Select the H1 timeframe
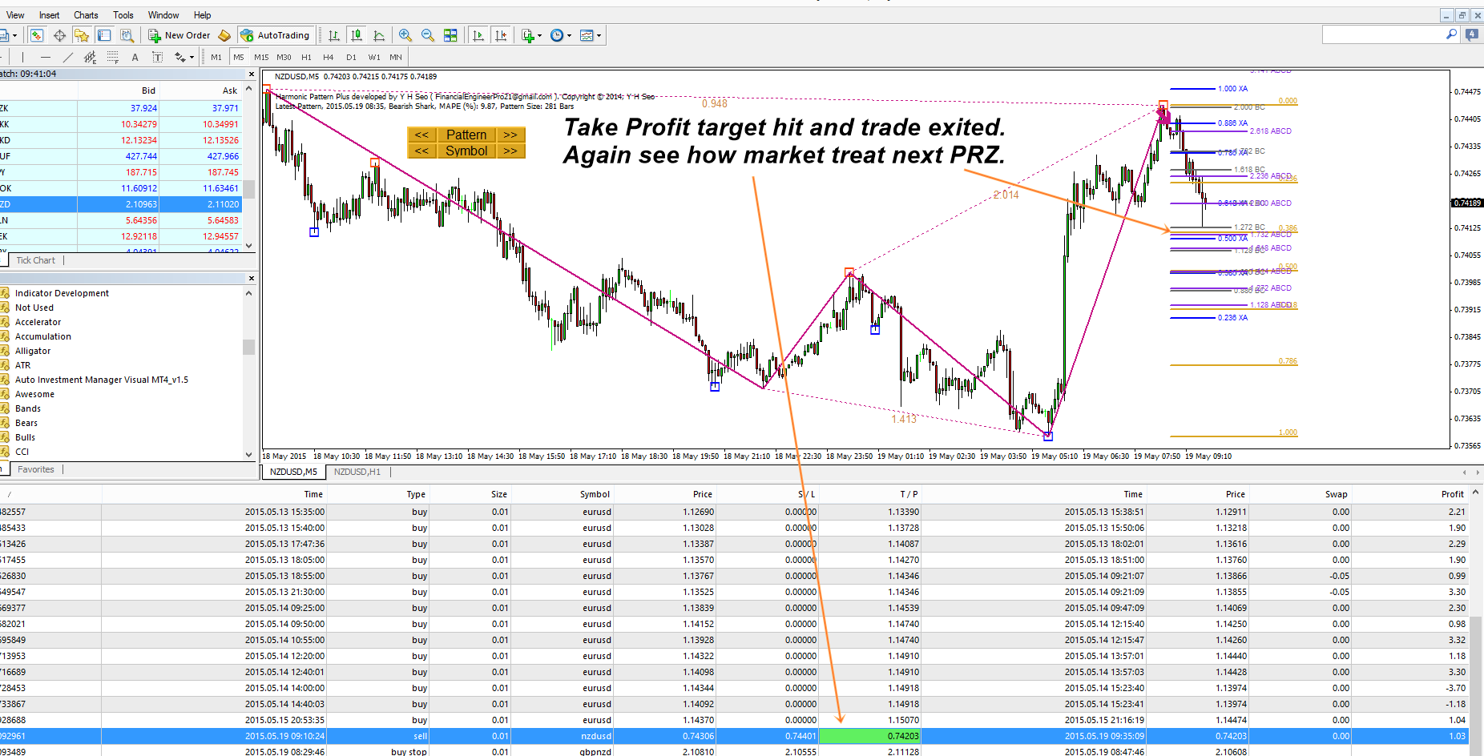This screenshot has width=1484, height=756. (306, 57)
